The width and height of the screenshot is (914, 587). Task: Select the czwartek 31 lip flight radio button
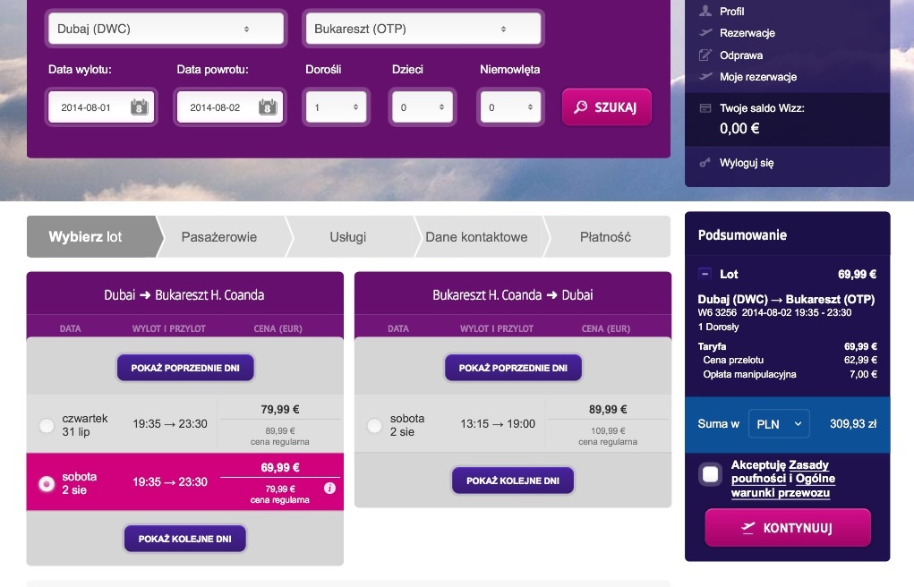point(47,425)
